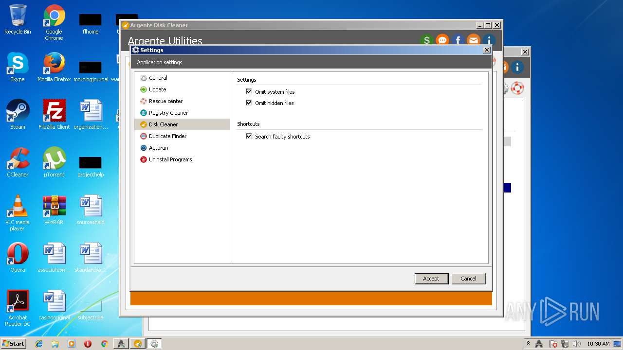This screenshot has height=350, width=623.
Task: Click the Opera icon in the taskbar
Action: click(x=88, y=344)
